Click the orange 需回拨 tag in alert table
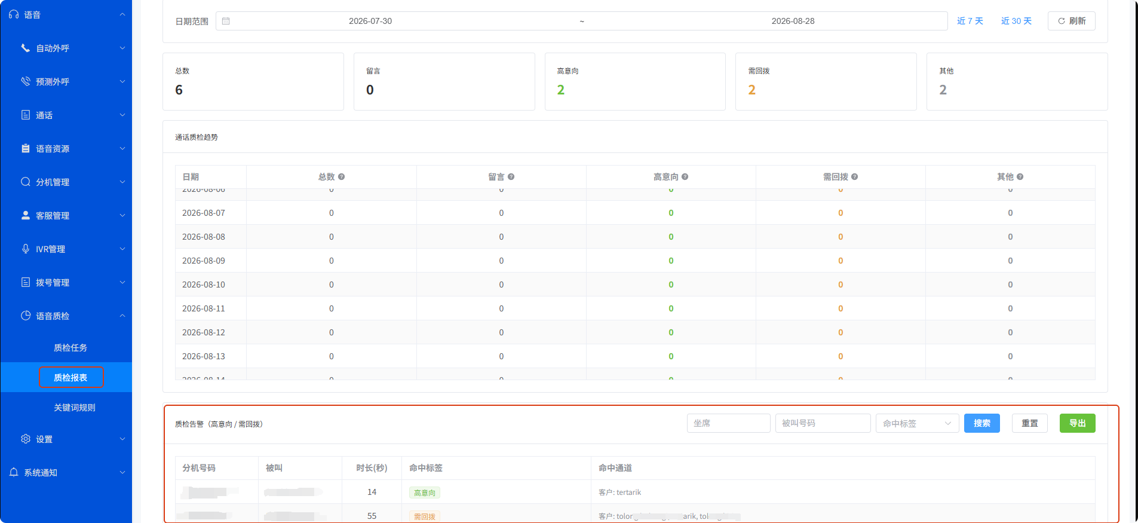 pos(425,516)
